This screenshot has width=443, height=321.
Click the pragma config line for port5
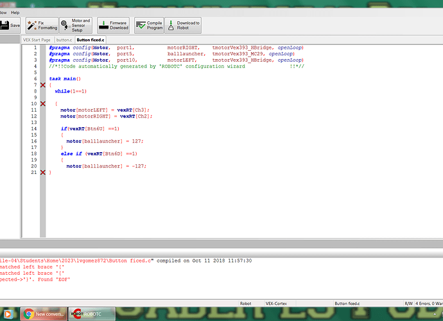(172, 54)
